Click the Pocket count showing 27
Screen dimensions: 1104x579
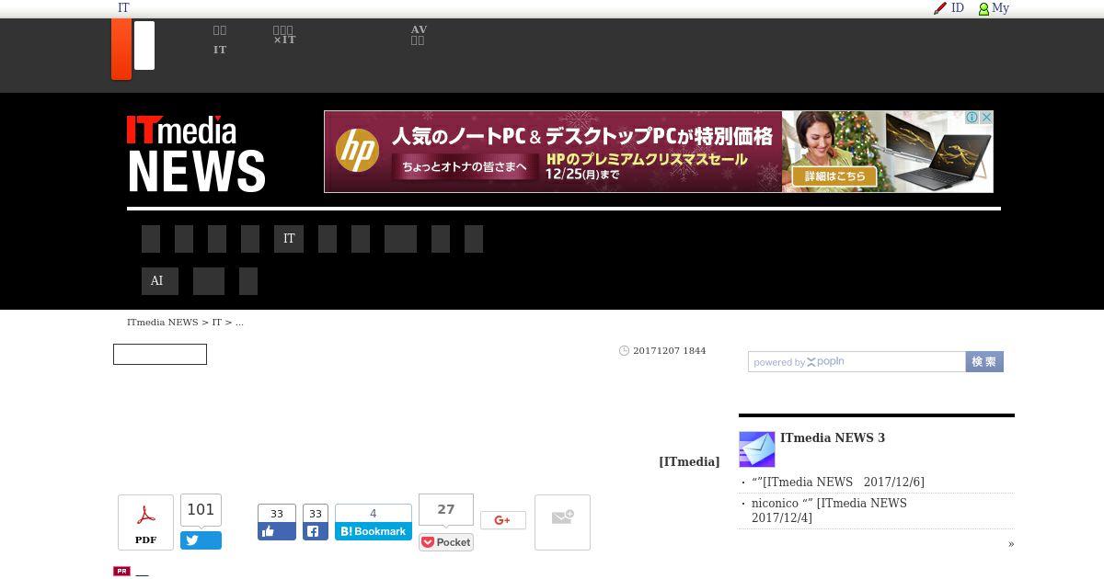pos(446,509)
